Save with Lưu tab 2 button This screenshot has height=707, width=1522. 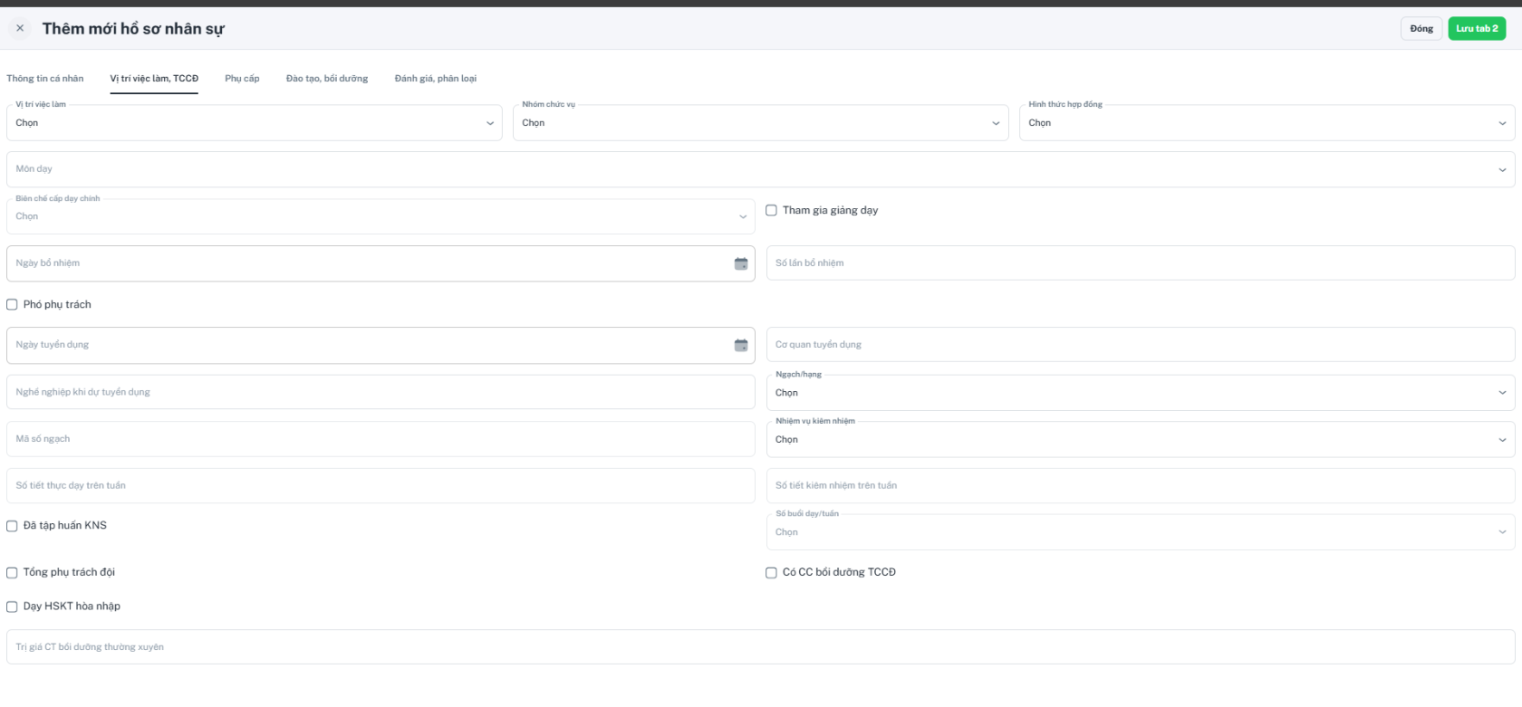[x=1477, y=29]
